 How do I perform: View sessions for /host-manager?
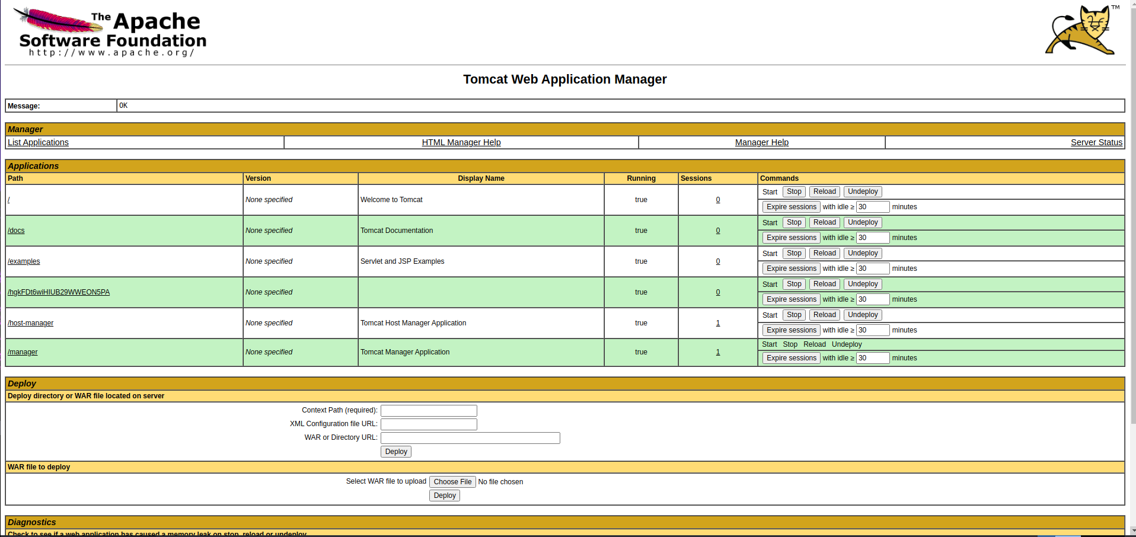[718, 323]
